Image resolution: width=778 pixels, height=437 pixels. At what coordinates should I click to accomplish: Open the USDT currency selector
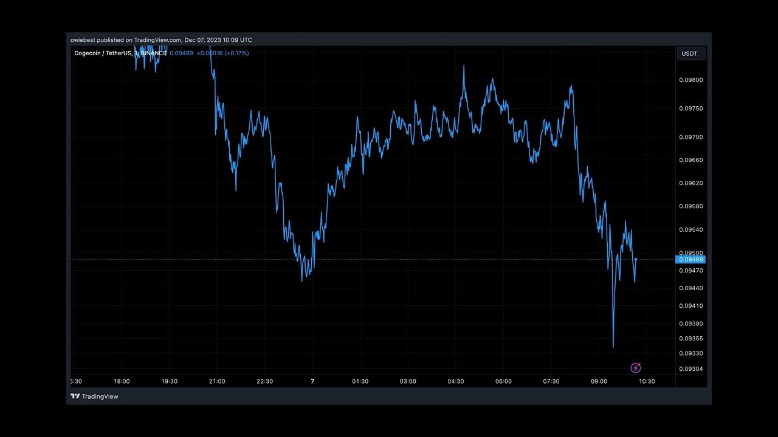pos(690,53)
